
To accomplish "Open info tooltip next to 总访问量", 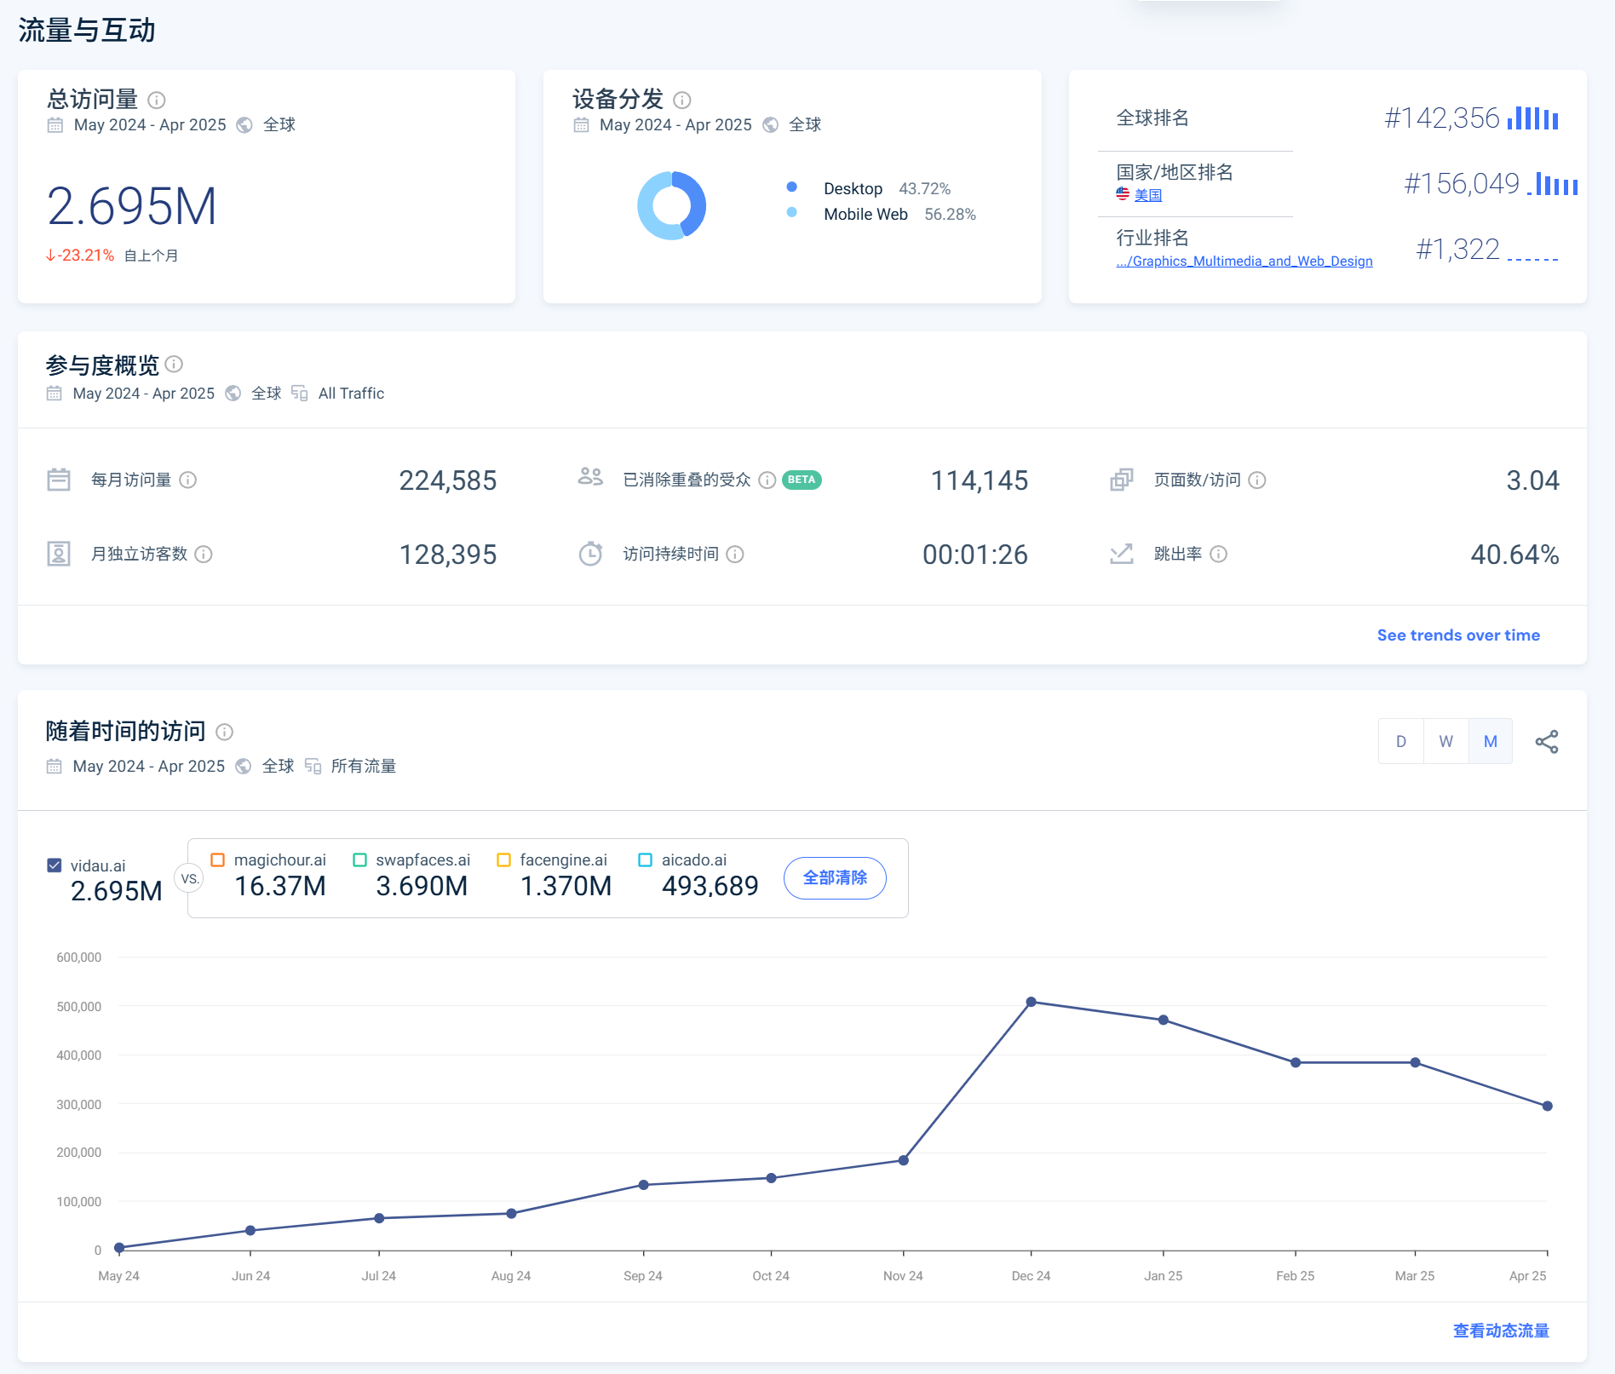I will (x=156, y=100).
